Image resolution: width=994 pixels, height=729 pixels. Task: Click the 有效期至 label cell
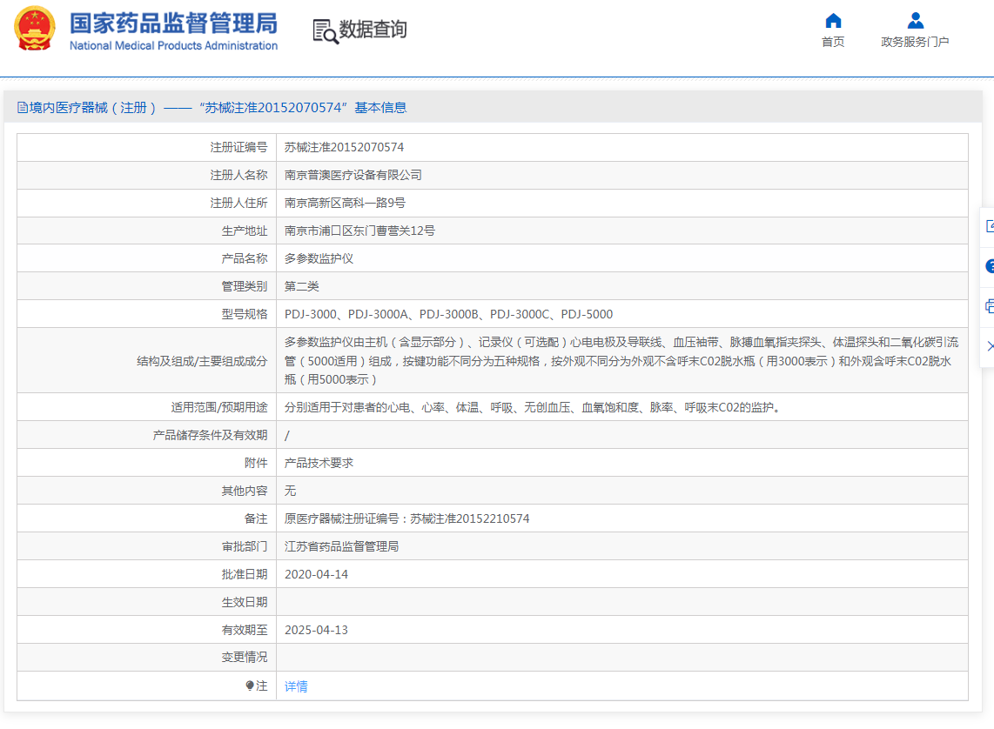(147, 630)
